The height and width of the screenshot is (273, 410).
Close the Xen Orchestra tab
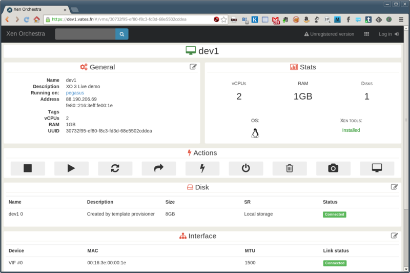[65, 10]
